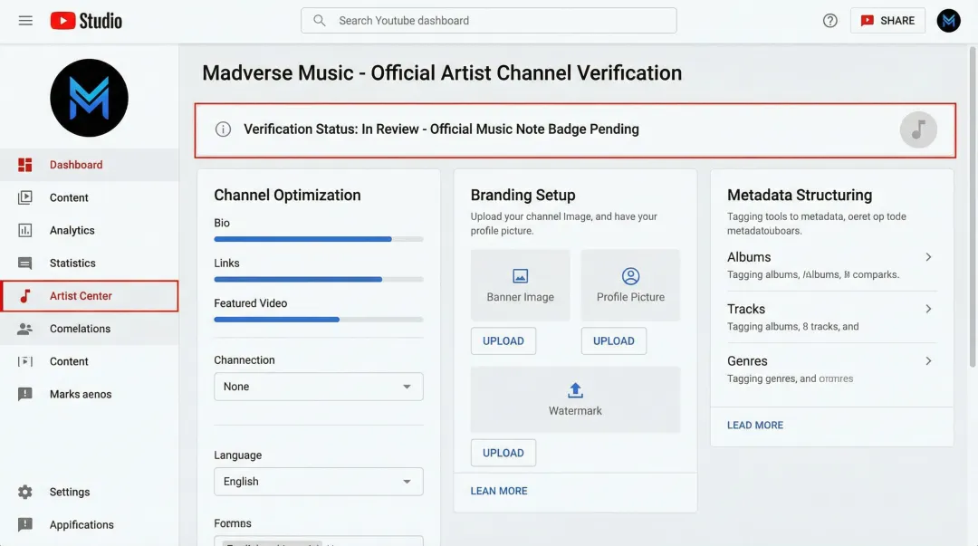Click the Bio progress bar

click(318, 239)
